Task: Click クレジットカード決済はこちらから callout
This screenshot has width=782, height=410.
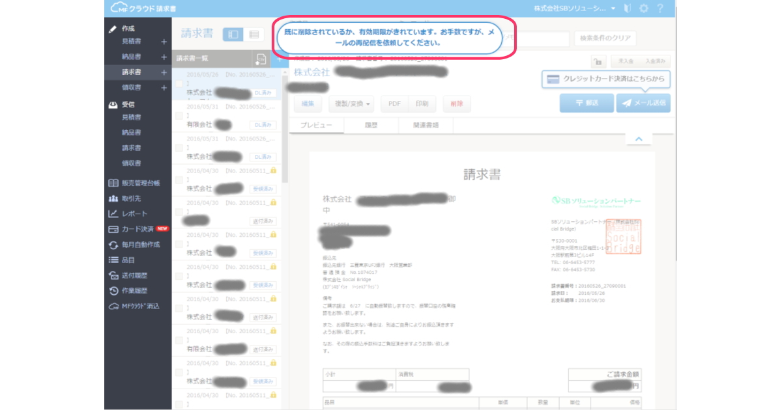Action: click(606, 79)
